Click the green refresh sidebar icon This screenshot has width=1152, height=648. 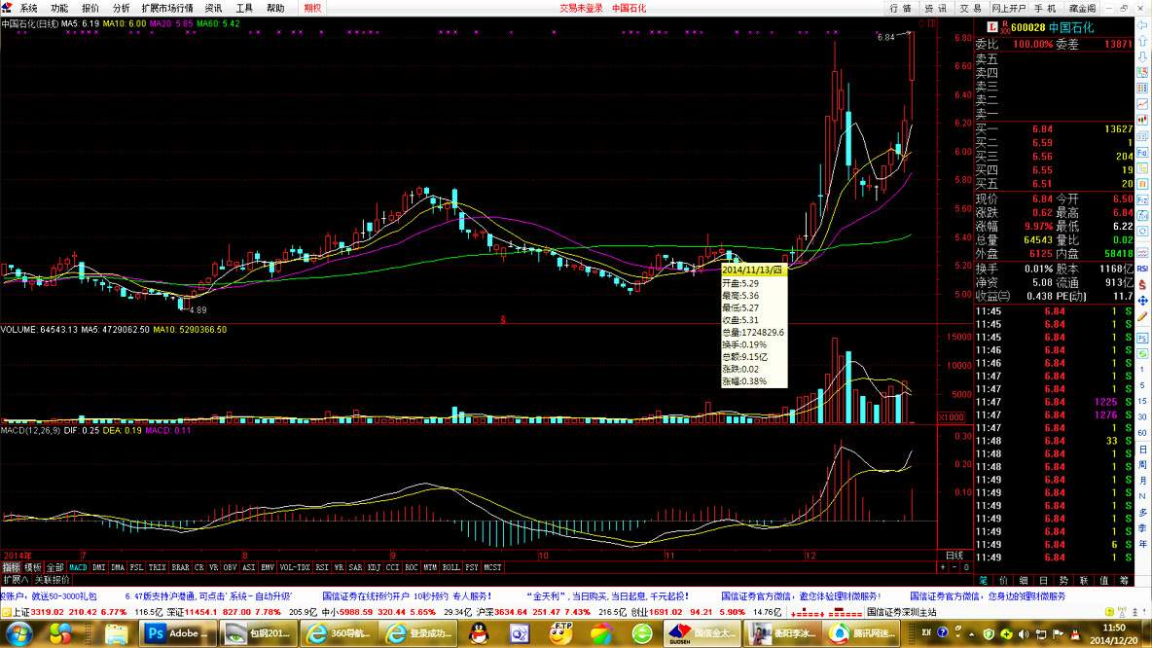point(1142,354)
